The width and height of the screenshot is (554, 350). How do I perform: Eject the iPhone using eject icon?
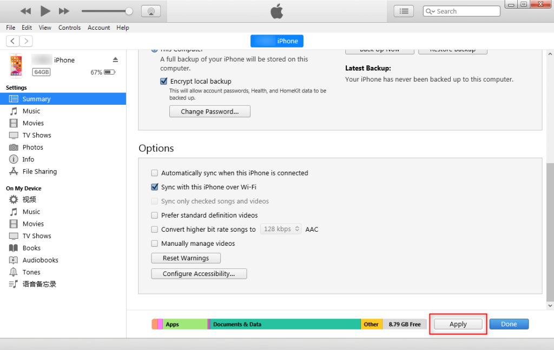point(115,59)
